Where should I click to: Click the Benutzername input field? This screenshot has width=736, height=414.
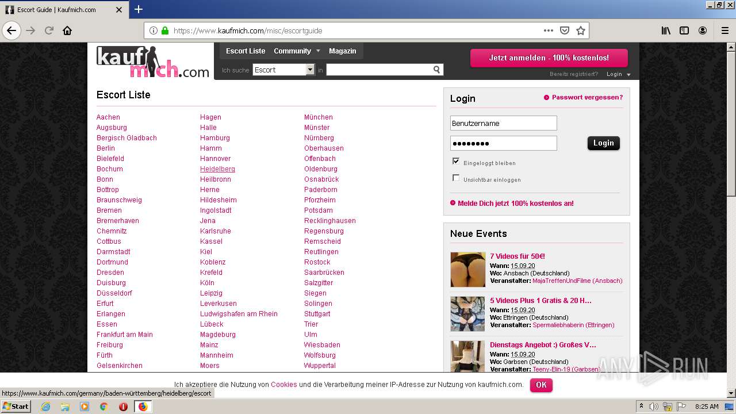504,123
